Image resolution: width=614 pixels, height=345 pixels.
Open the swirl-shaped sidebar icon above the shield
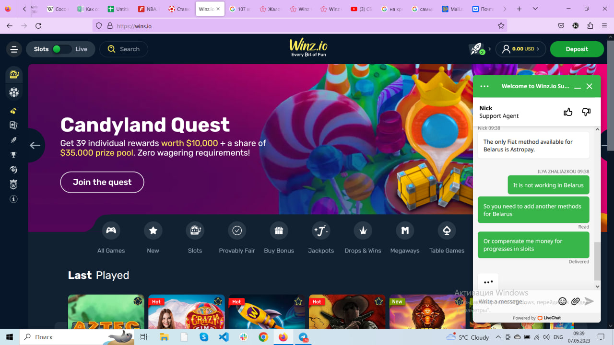pyautogui.click(x=14, y=169)
